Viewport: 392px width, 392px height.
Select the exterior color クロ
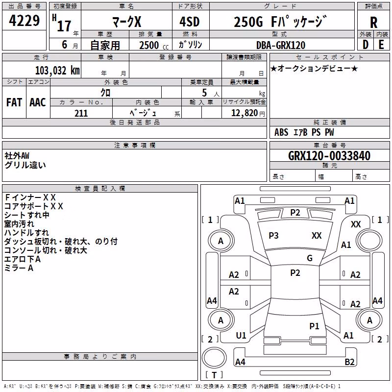(105, 93)
